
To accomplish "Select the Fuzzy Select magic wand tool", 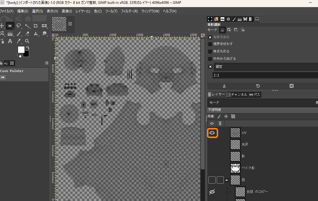I will point(27,26).
